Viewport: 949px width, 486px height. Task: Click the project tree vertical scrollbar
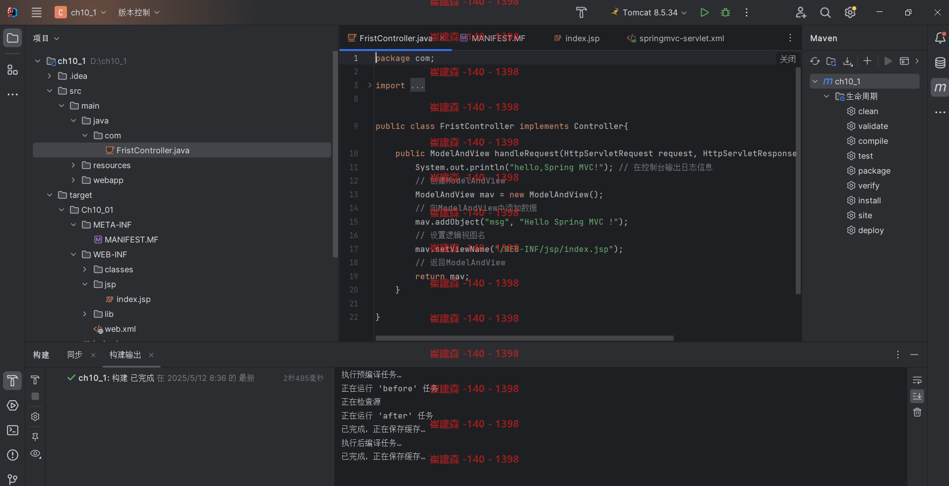[335, 154]
